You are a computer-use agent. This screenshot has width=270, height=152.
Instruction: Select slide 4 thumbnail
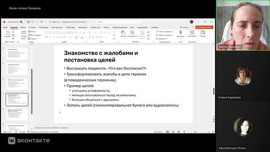coord(17,54)
